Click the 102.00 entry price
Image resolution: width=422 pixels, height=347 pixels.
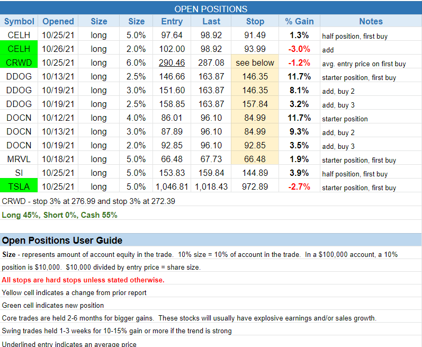click(x=172, y=49)
